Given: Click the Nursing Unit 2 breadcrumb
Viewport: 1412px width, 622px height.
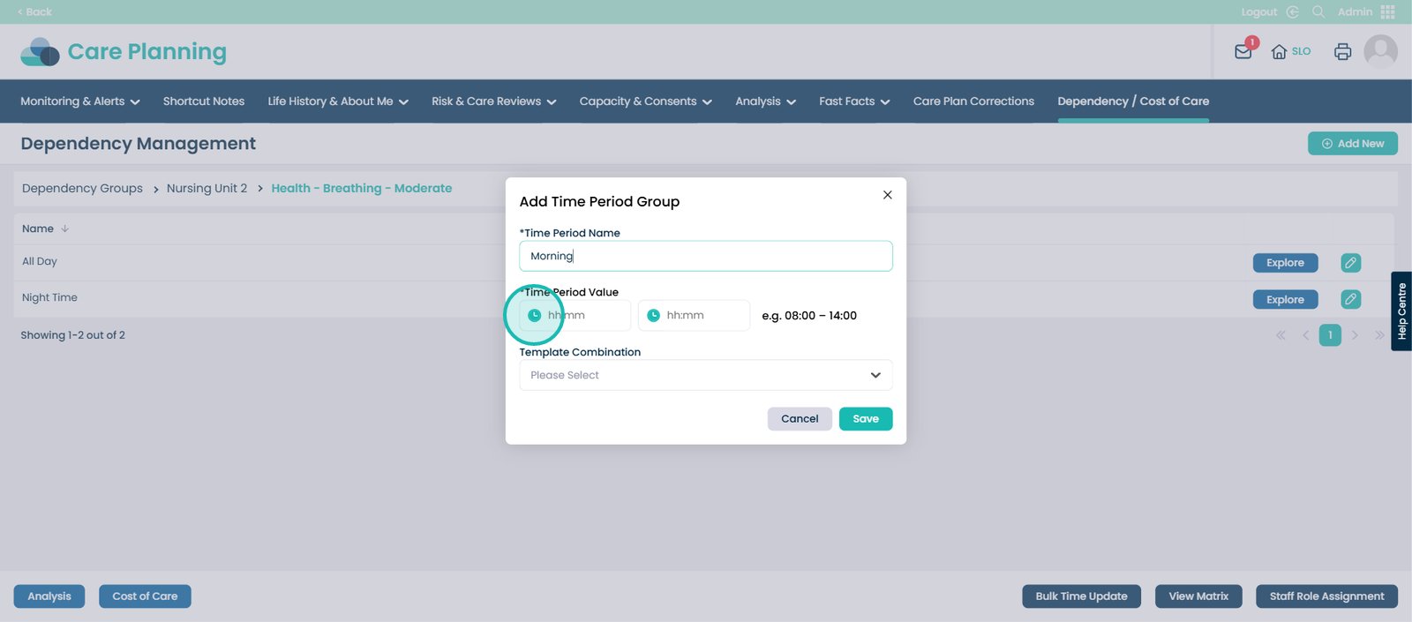Looking at the screenshot, I should coord(207,189).
